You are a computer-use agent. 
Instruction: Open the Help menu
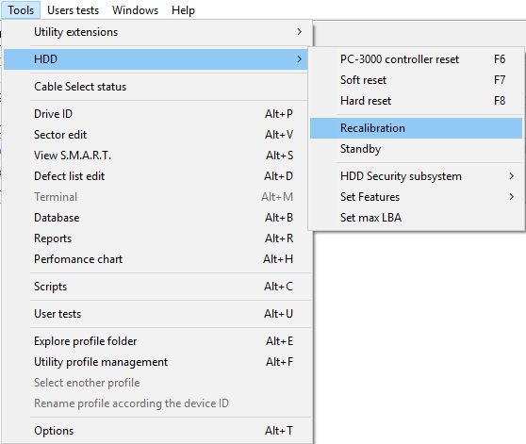(183, 10)
